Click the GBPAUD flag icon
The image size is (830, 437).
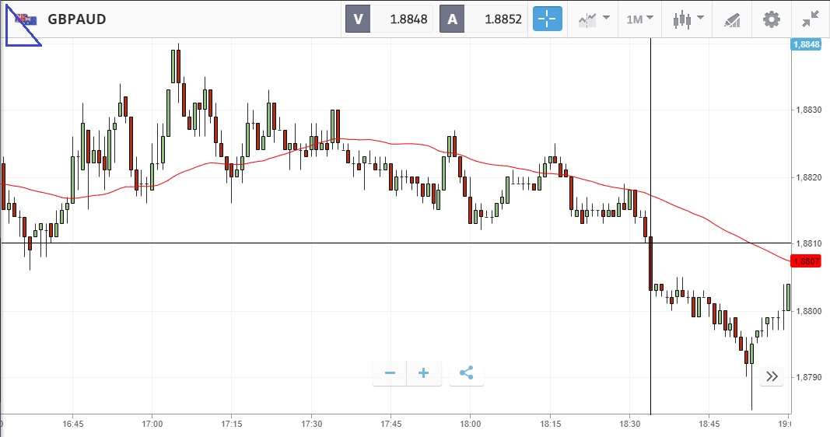(x=26, y=19)
